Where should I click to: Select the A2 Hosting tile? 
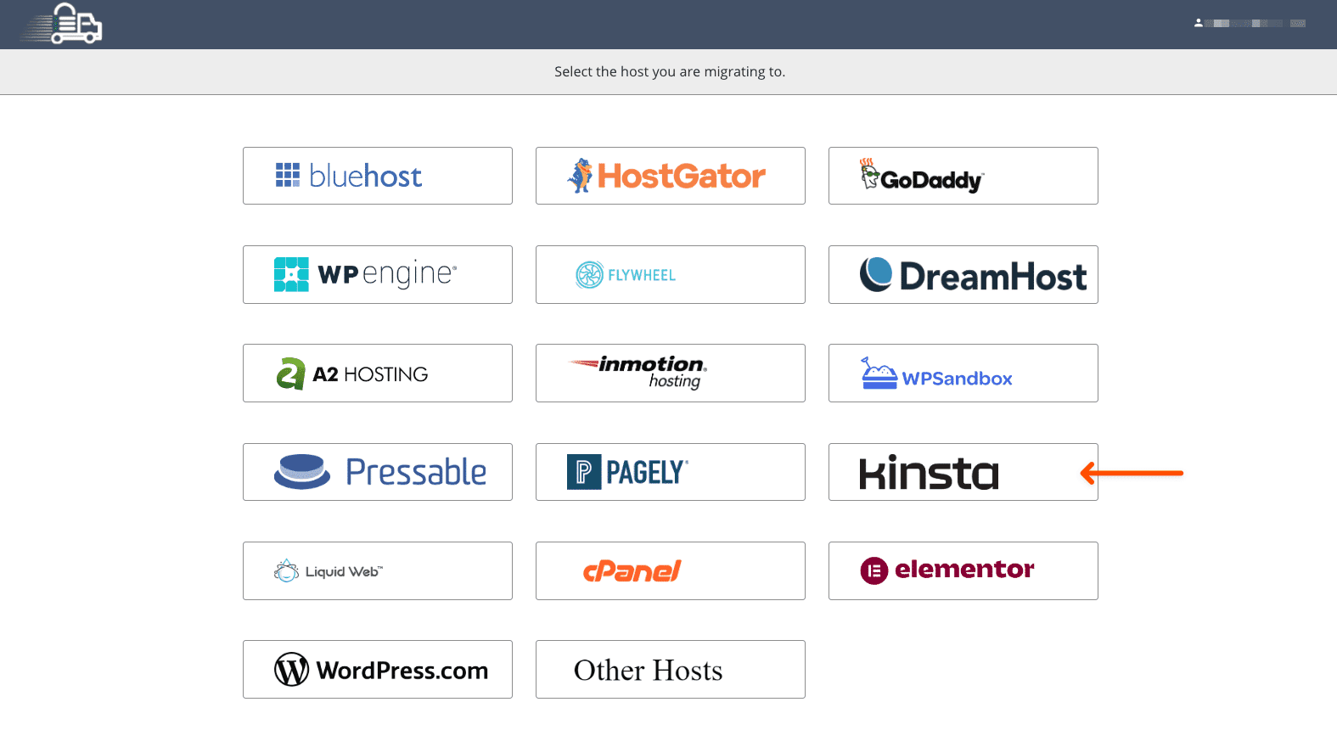tap(377, 373)
